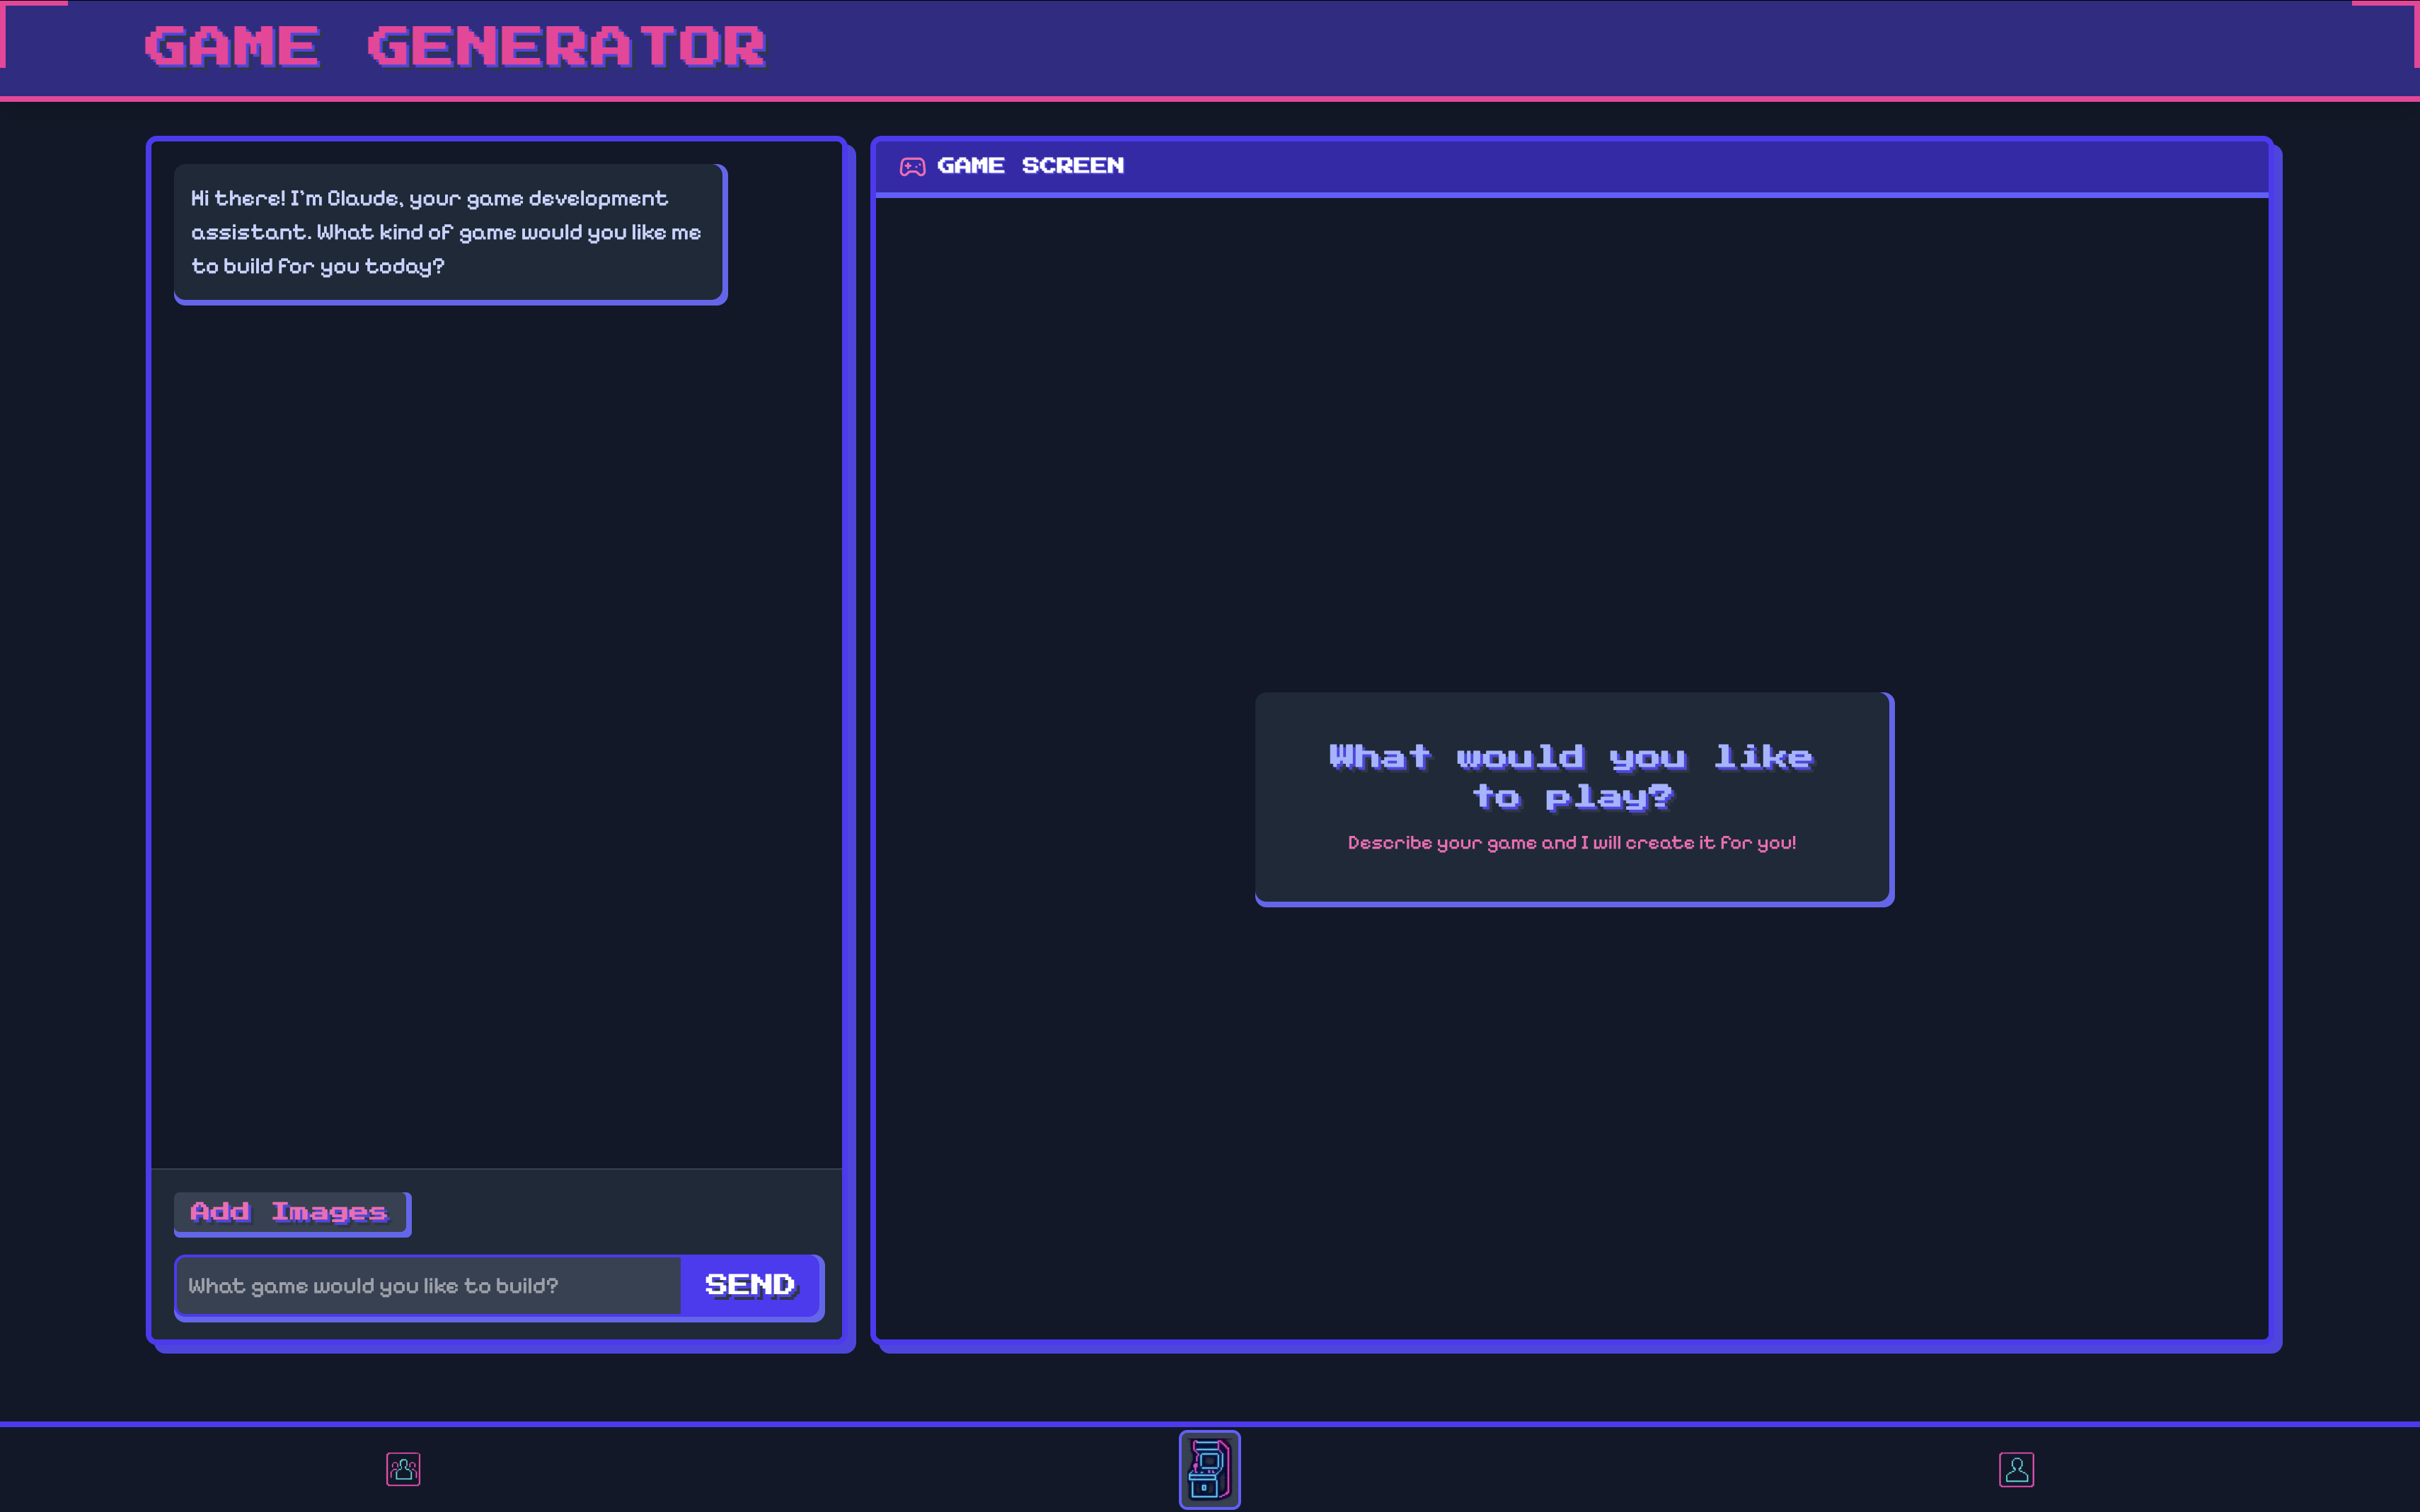
Task: Select Claude's greeting message bubble
Action: pos(449,233)
